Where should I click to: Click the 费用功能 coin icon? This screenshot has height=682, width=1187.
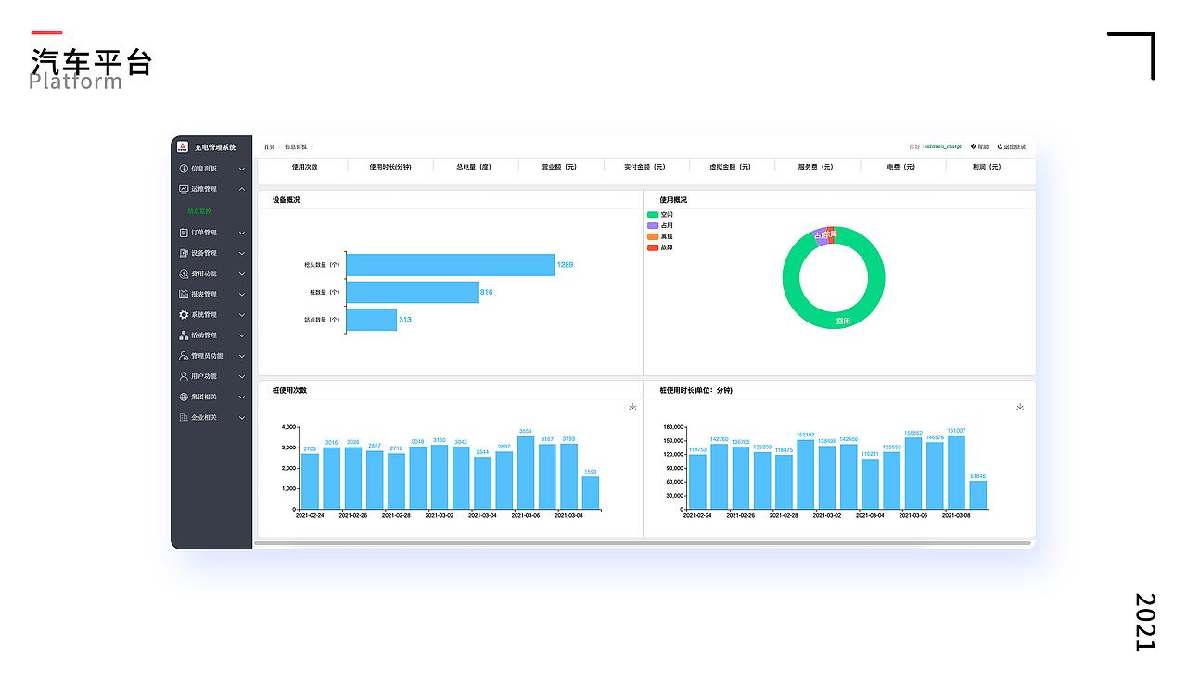click(x=184, y=273)
